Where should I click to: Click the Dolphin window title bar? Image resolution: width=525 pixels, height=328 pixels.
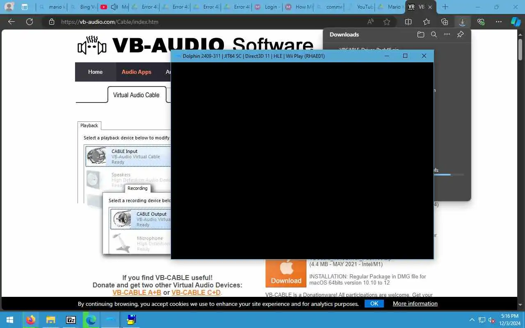coord(275,56)
